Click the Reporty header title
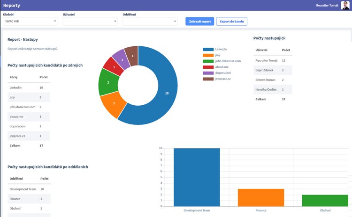352x217 pixels. (12, 6)
